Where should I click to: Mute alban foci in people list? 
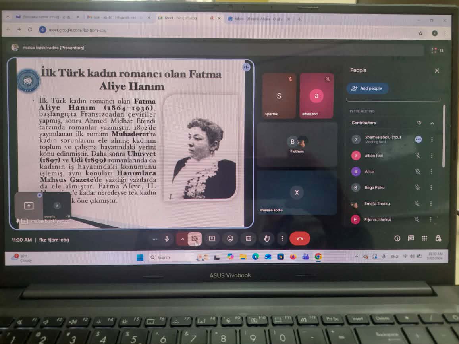[x=418, y=156]
